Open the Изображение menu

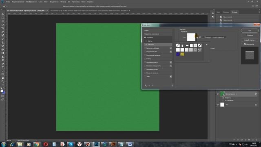point(31,2)
